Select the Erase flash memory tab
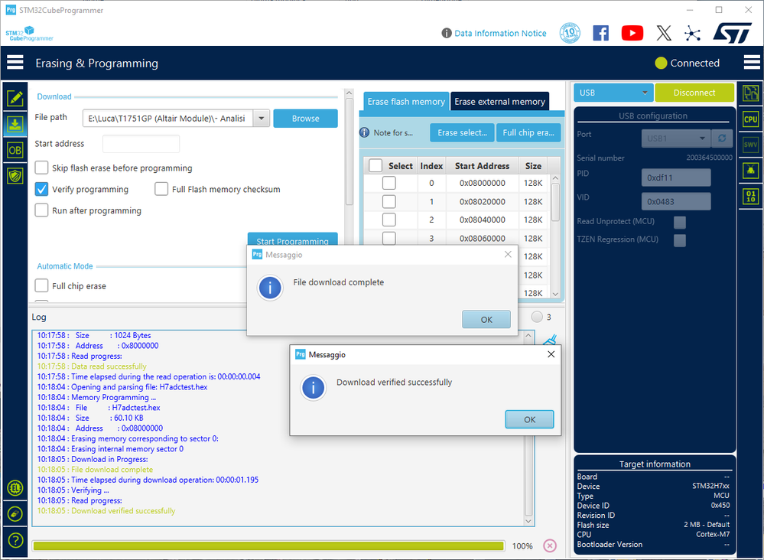The width and height of the screenshot is (764, 560). 406,102
